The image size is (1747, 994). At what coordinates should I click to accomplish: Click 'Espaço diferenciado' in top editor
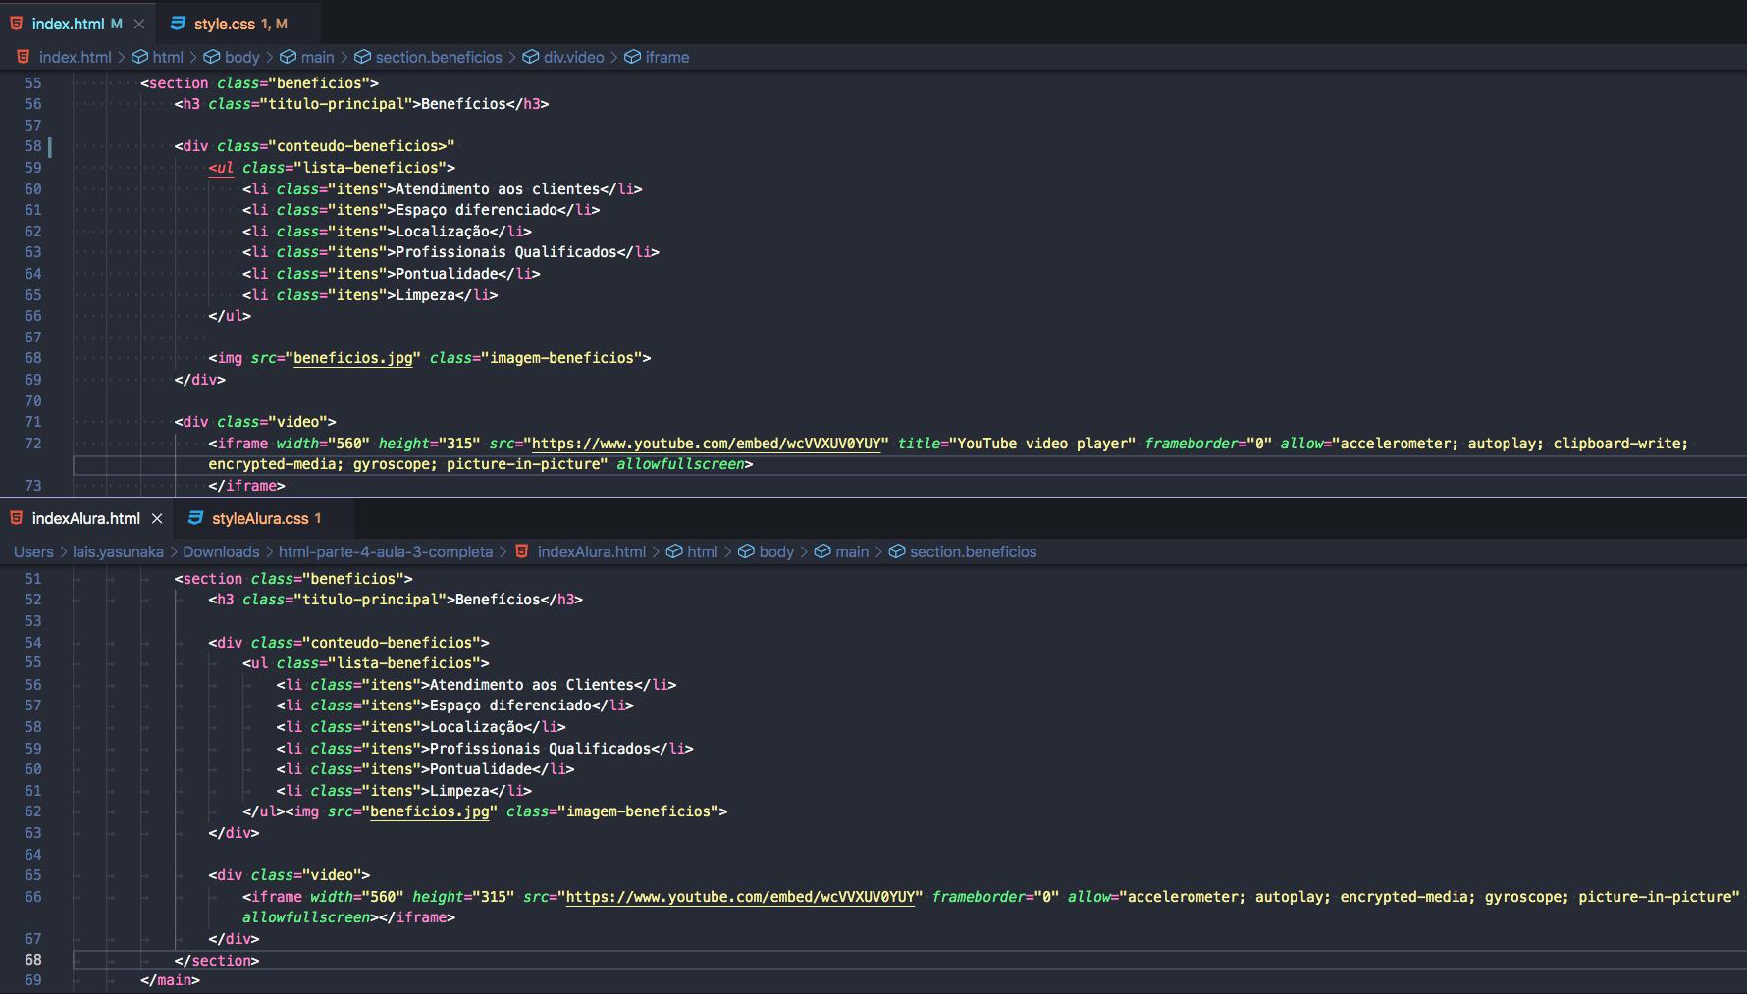(476, 210)
